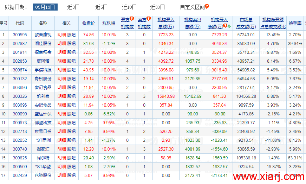Click the green sort arrow on 机构买入净额
This screenshot has width=306, height=184.
click(x=229, y=26)
